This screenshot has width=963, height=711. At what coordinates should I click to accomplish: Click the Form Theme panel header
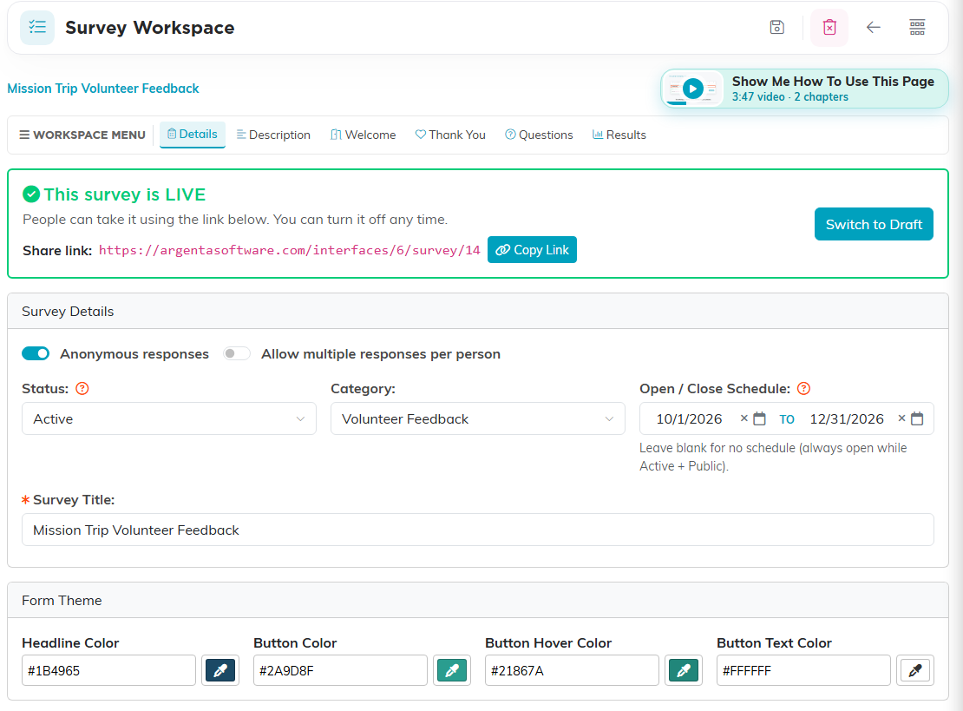tap(478, 601)
